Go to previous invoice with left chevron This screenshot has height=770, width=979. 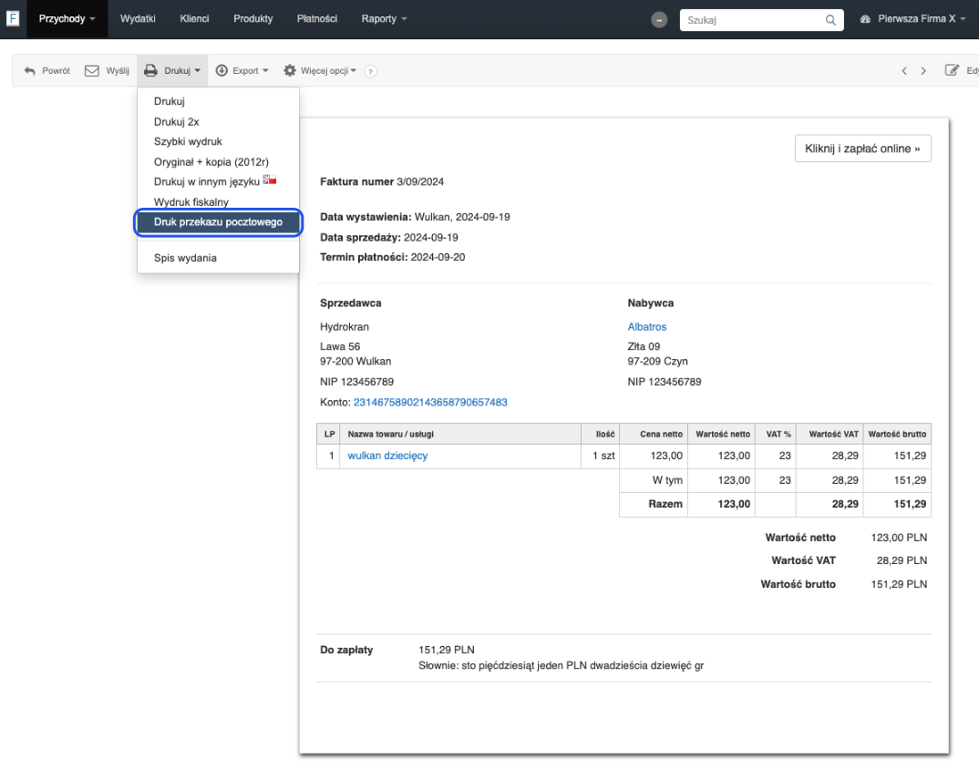click(x=904, y=71)
